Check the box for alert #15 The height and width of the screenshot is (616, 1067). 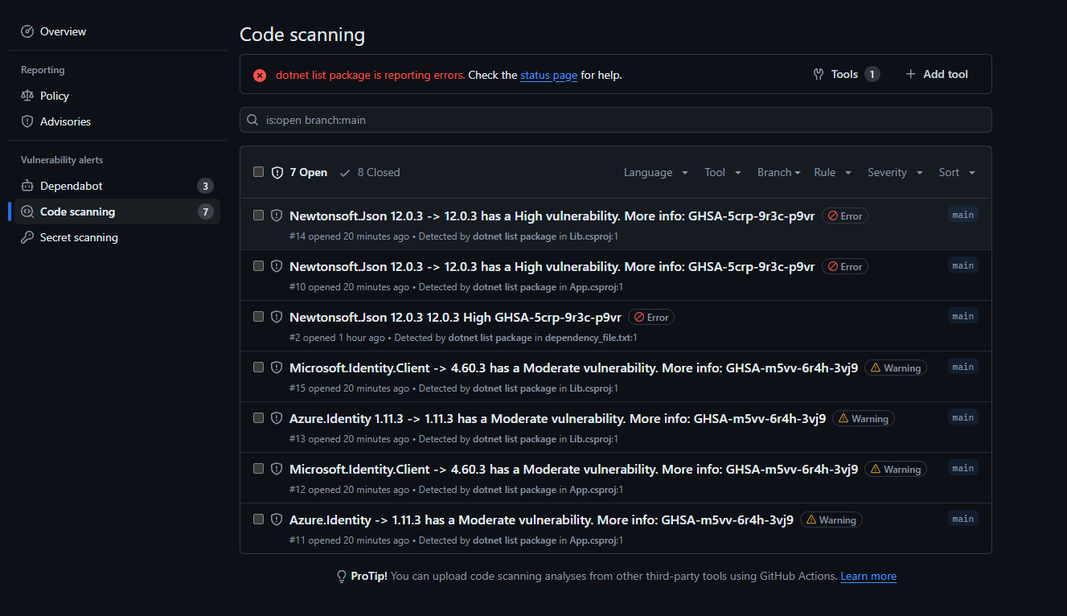click(x=258, y=367)
